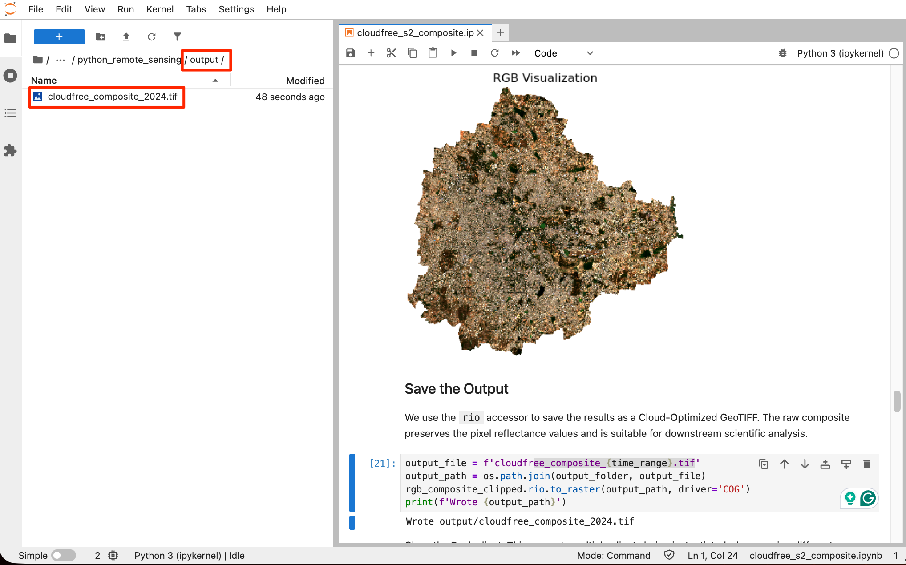The width and height of the screenshot is (906, 565).
Task: Save the notebook with disk icon
Action: coord(351,53)
